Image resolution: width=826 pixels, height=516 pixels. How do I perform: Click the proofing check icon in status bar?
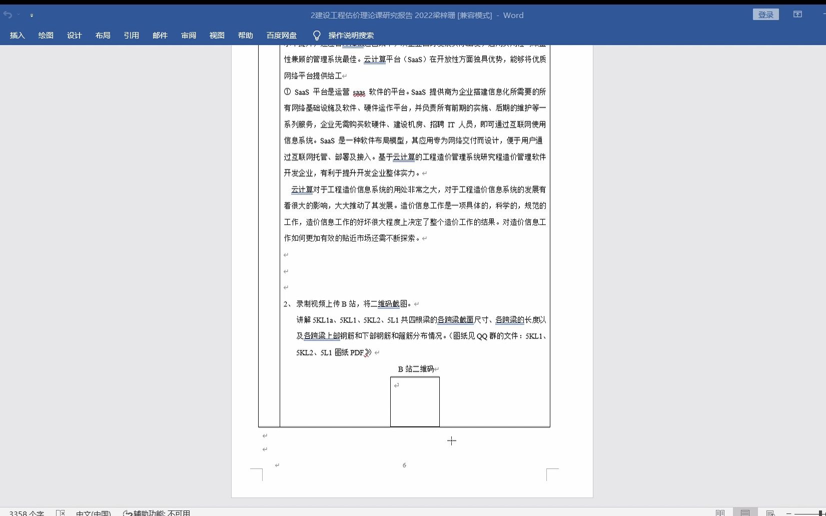point(61,512)
